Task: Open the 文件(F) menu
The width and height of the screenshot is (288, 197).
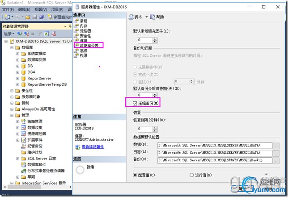Action: [x=8, y=9]
